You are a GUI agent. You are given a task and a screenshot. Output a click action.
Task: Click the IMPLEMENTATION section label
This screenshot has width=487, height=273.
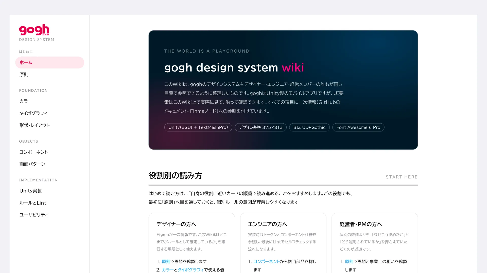[x=38, y=180]
